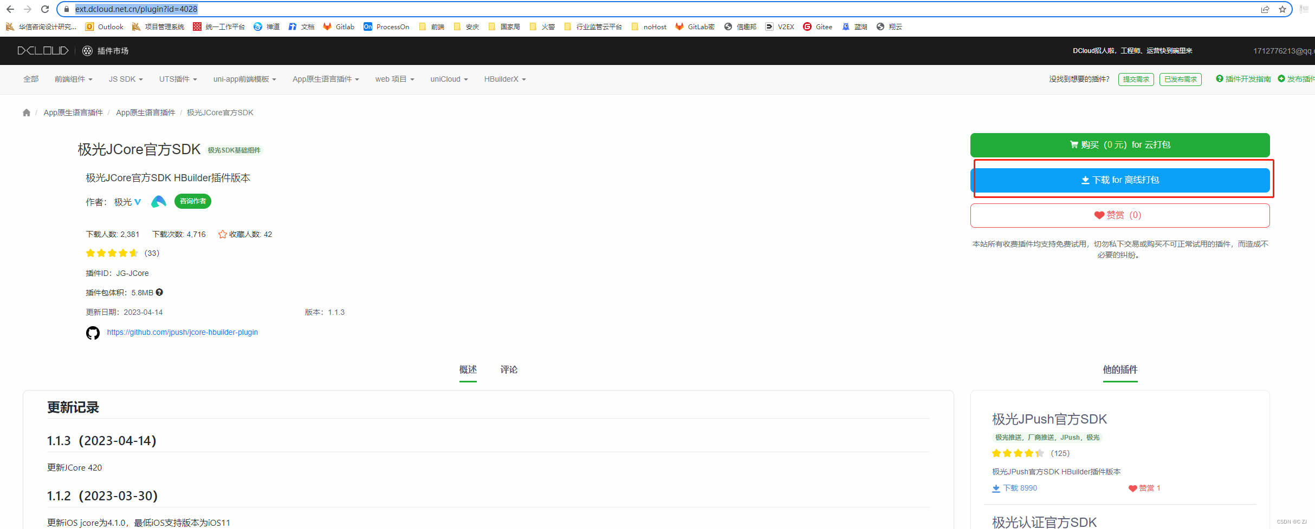
Task: Expand the 前端组件 dropdown
Action: (73, 79)
